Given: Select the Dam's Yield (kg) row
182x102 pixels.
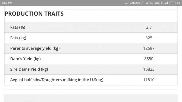Looking at the screenshot, I should coord(91,59).
